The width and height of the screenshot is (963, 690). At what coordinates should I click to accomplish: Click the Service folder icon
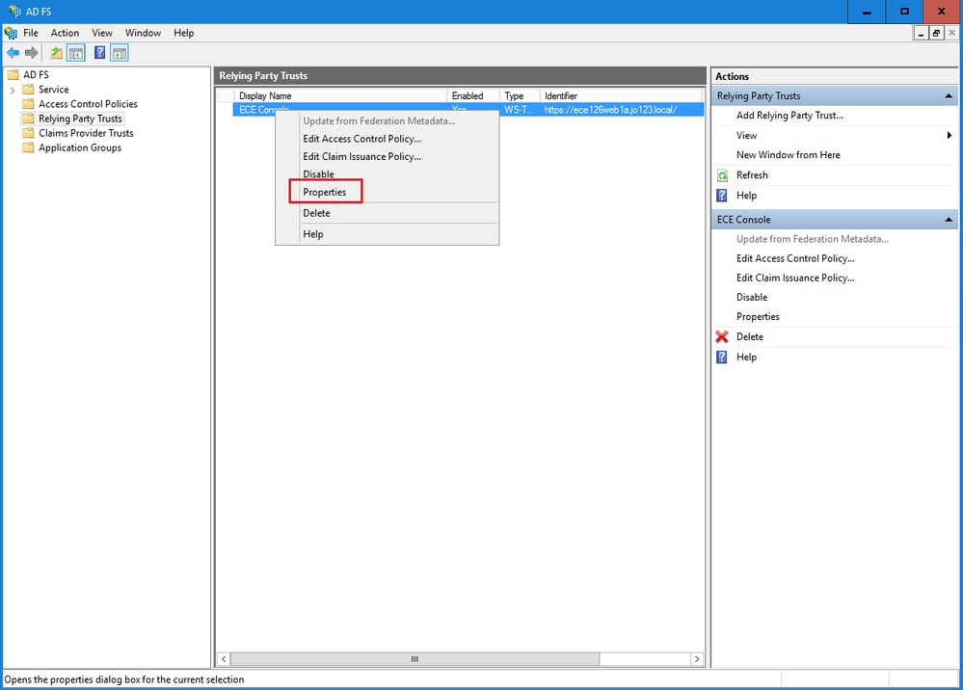point(28,90)
